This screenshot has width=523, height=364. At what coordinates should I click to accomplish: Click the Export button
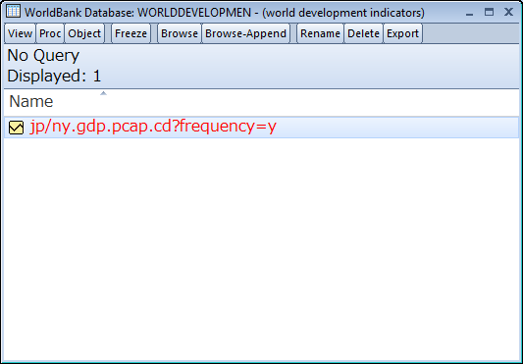tap(402, 33)
